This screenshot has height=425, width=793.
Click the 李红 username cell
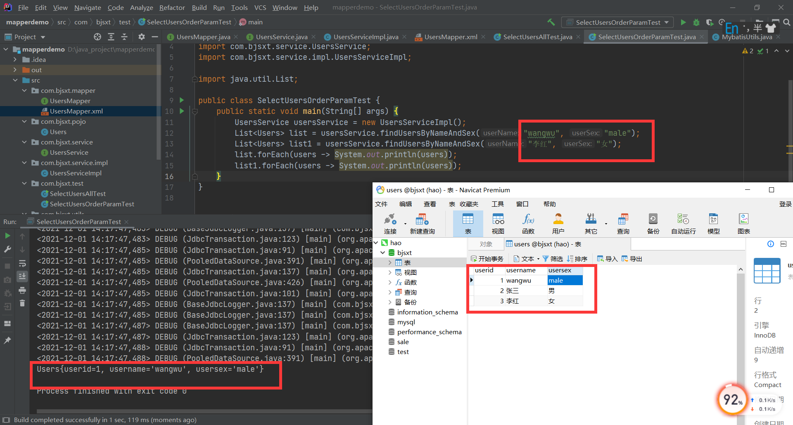tap(527, 301)
